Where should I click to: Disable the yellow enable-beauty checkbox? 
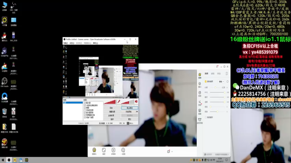(x=206, y=81)
